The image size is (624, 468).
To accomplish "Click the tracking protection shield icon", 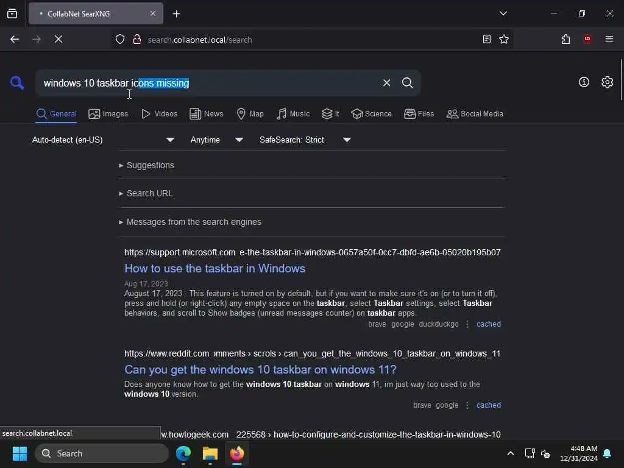I will [120, 39].
